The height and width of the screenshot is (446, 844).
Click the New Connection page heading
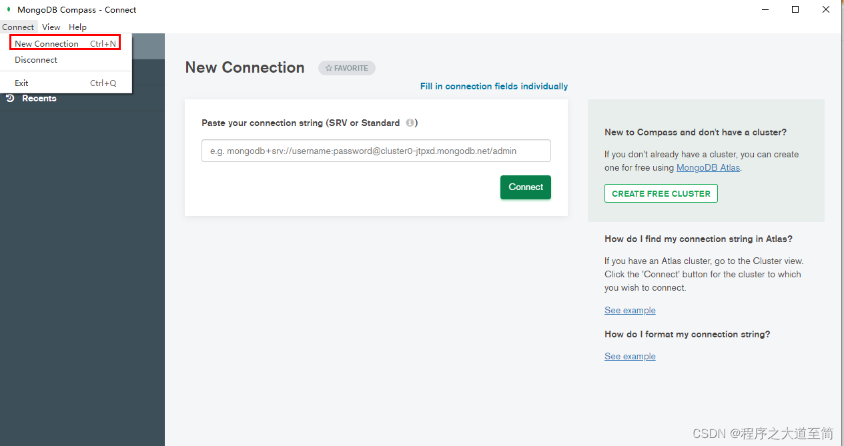tap(245, 67)
